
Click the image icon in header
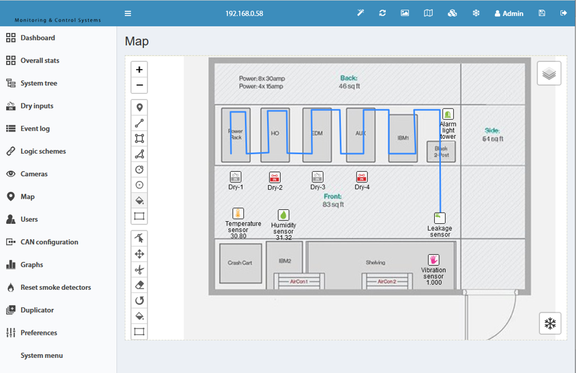pyautogui.click(x=405, y=13)
